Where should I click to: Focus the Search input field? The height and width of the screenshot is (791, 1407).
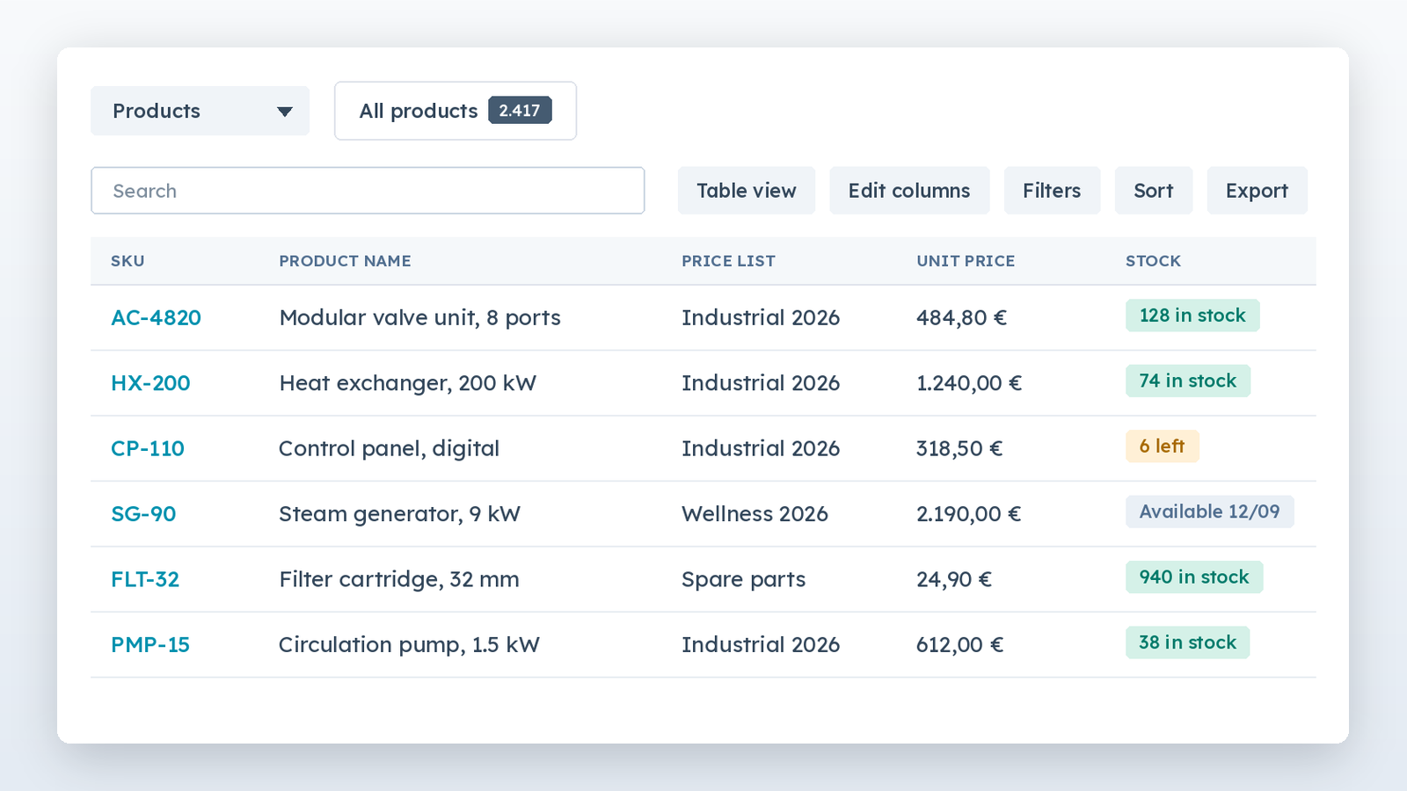click(x=368, y=191)
